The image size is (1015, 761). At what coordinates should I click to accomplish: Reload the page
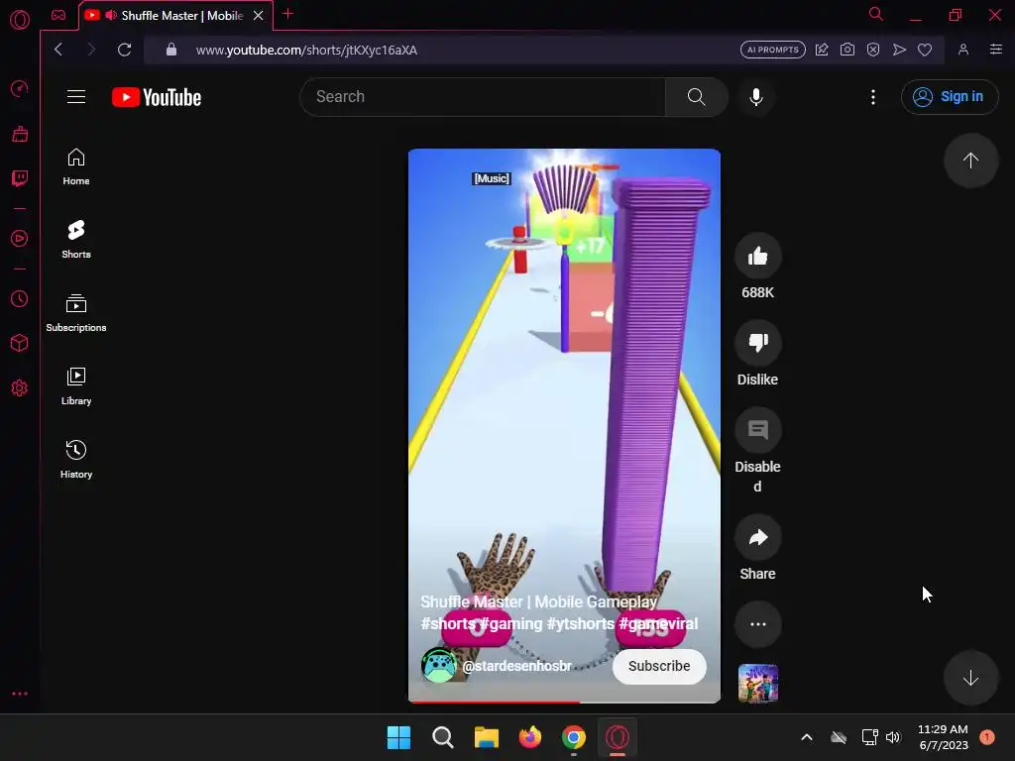124,50
